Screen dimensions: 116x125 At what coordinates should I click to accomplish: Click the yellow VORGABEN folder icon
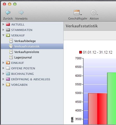[x=8, y=85]
